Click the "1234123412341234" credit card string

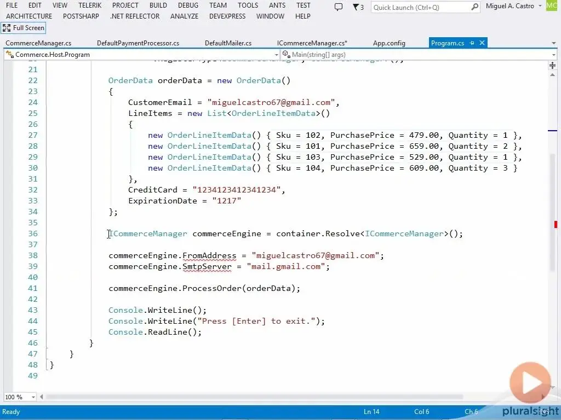pos(237,190)
